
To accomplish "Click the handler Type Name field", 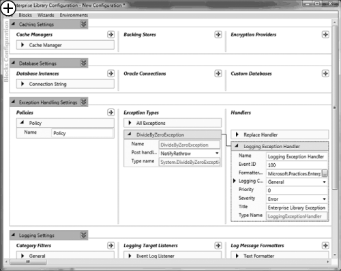I will [x=297, y=216].
